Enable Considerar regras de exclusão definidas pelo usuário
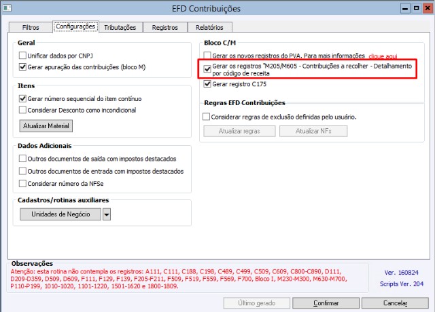This screenshot has height=312, width=435. click(206, 117)
